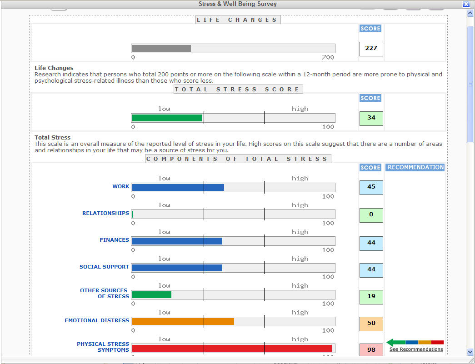Click the multicolored recommendations arrow
The width and height of the screenshot is (475, 364).
[x=415, y=343]
